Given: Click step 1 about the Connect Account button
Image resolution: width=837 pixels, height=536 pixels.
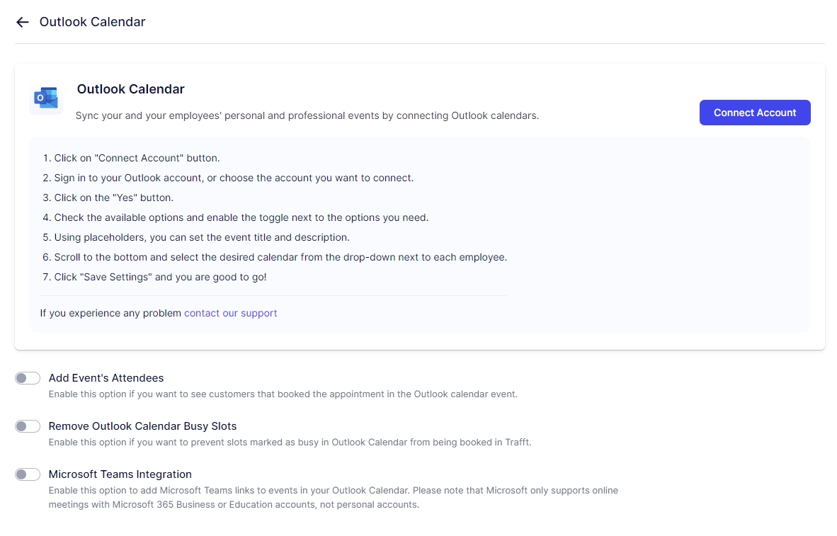Looking at the screenshot, I should 131,158.
